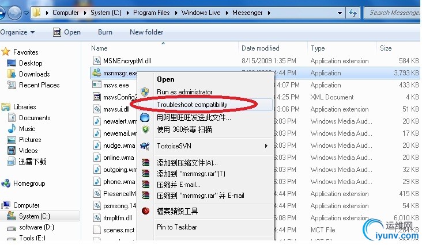The image size is (422, 245).
Task: Open the Documents library
Action: pos(35,118)
